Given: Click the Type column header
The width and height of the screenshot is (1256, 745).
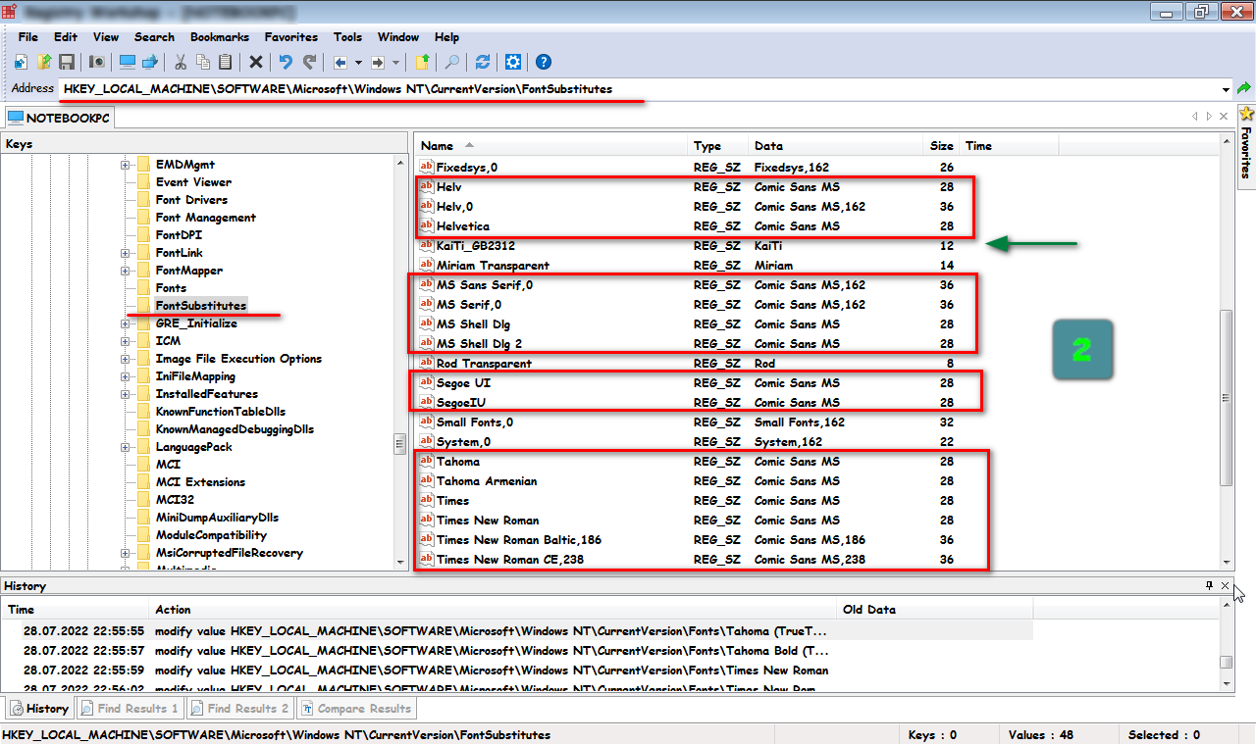Looking at the screenshot, I should tap(718, 145).
